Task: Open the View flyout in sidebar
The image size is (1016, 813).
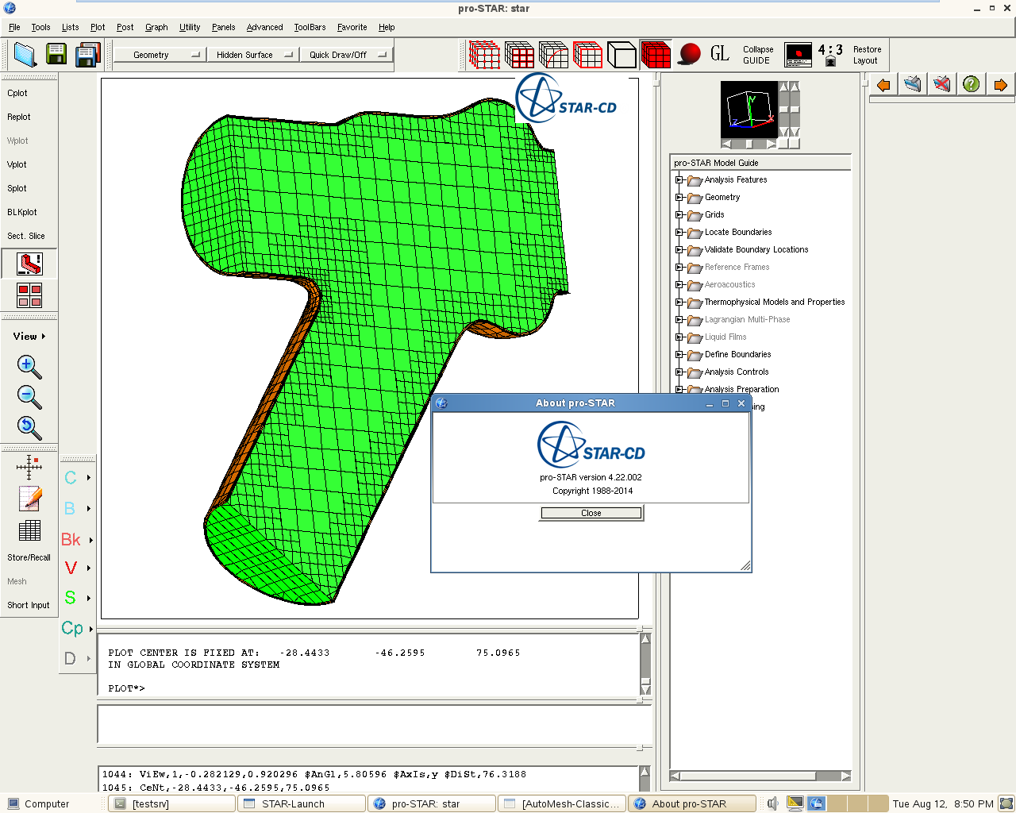Action: click(29, 337)
